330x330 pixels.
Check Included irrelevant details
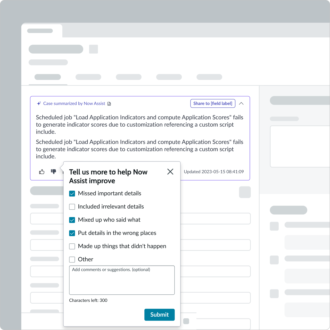72,207
